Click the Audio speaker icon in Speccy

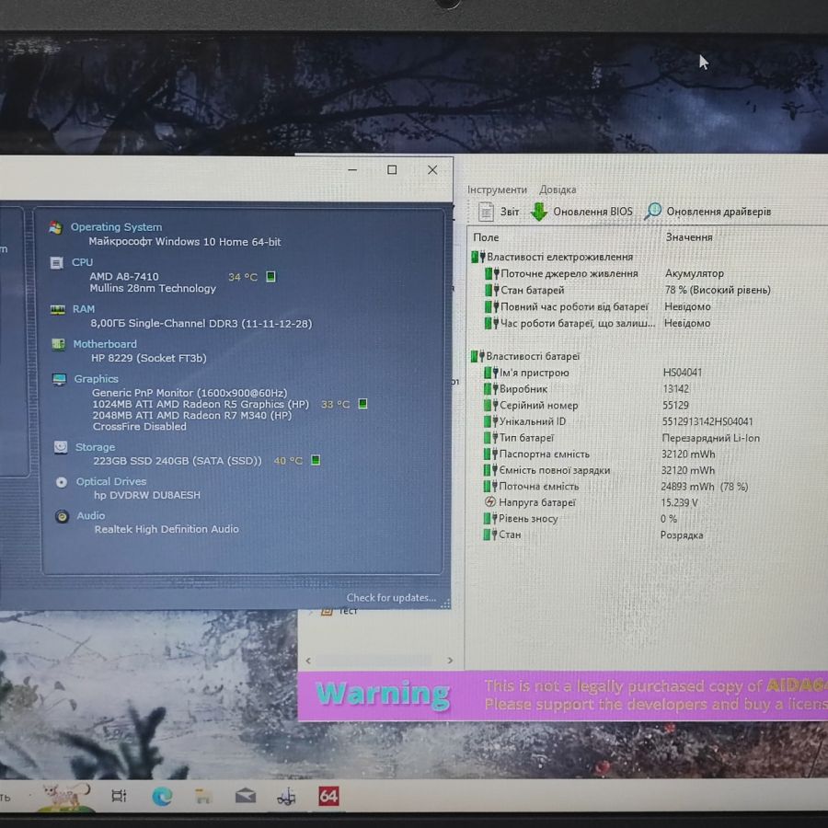point(63,516)
